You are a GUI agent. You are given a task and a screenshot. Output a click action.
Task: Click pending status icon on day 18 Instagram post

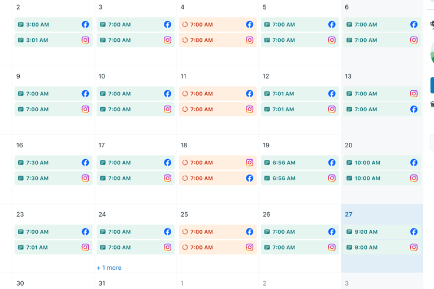tap(185, 163)
